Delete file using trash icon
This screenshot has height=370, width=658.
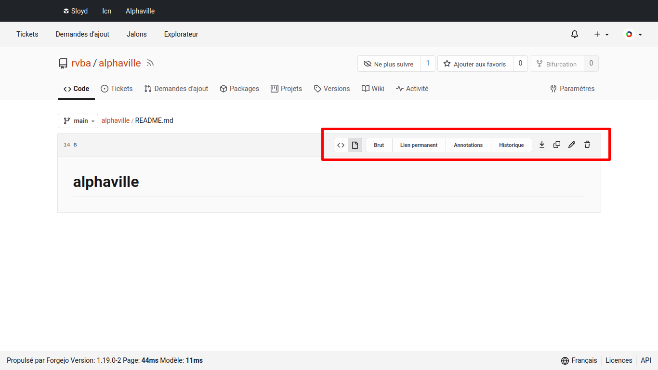pos(587,145)
